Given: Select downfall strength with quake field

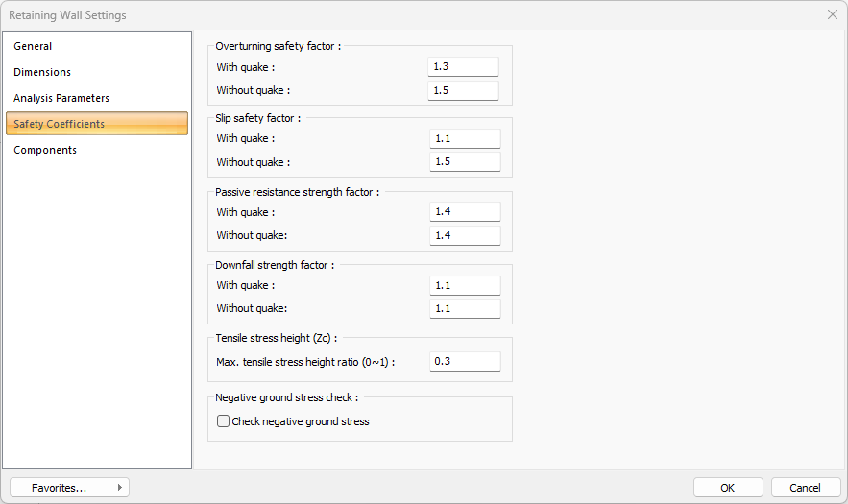Looking at the screenshot, I should pos(465,285).
